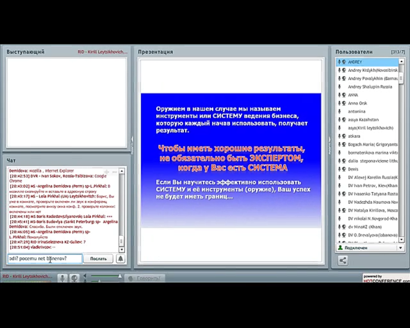Select user Denis
Screen dimensions: 410x328
coord(367,169)
